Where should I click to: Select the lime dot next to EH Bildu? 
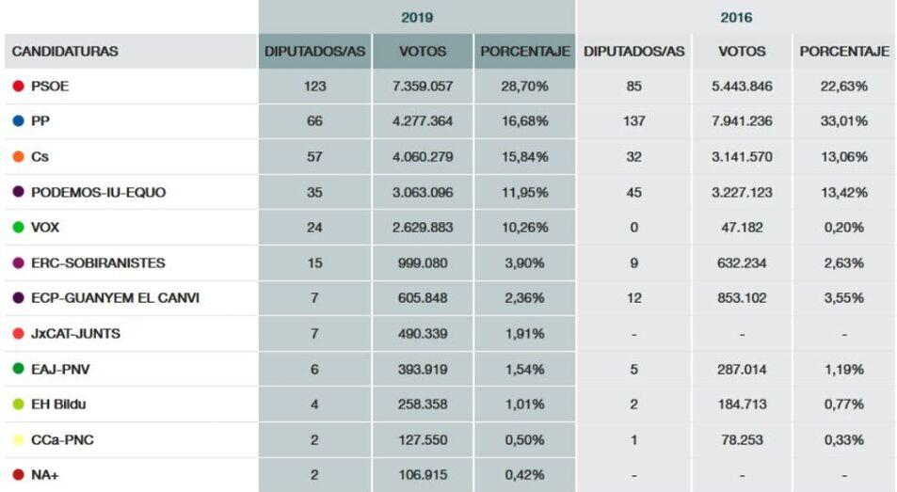pyautogui.click(x=18, y=405)
